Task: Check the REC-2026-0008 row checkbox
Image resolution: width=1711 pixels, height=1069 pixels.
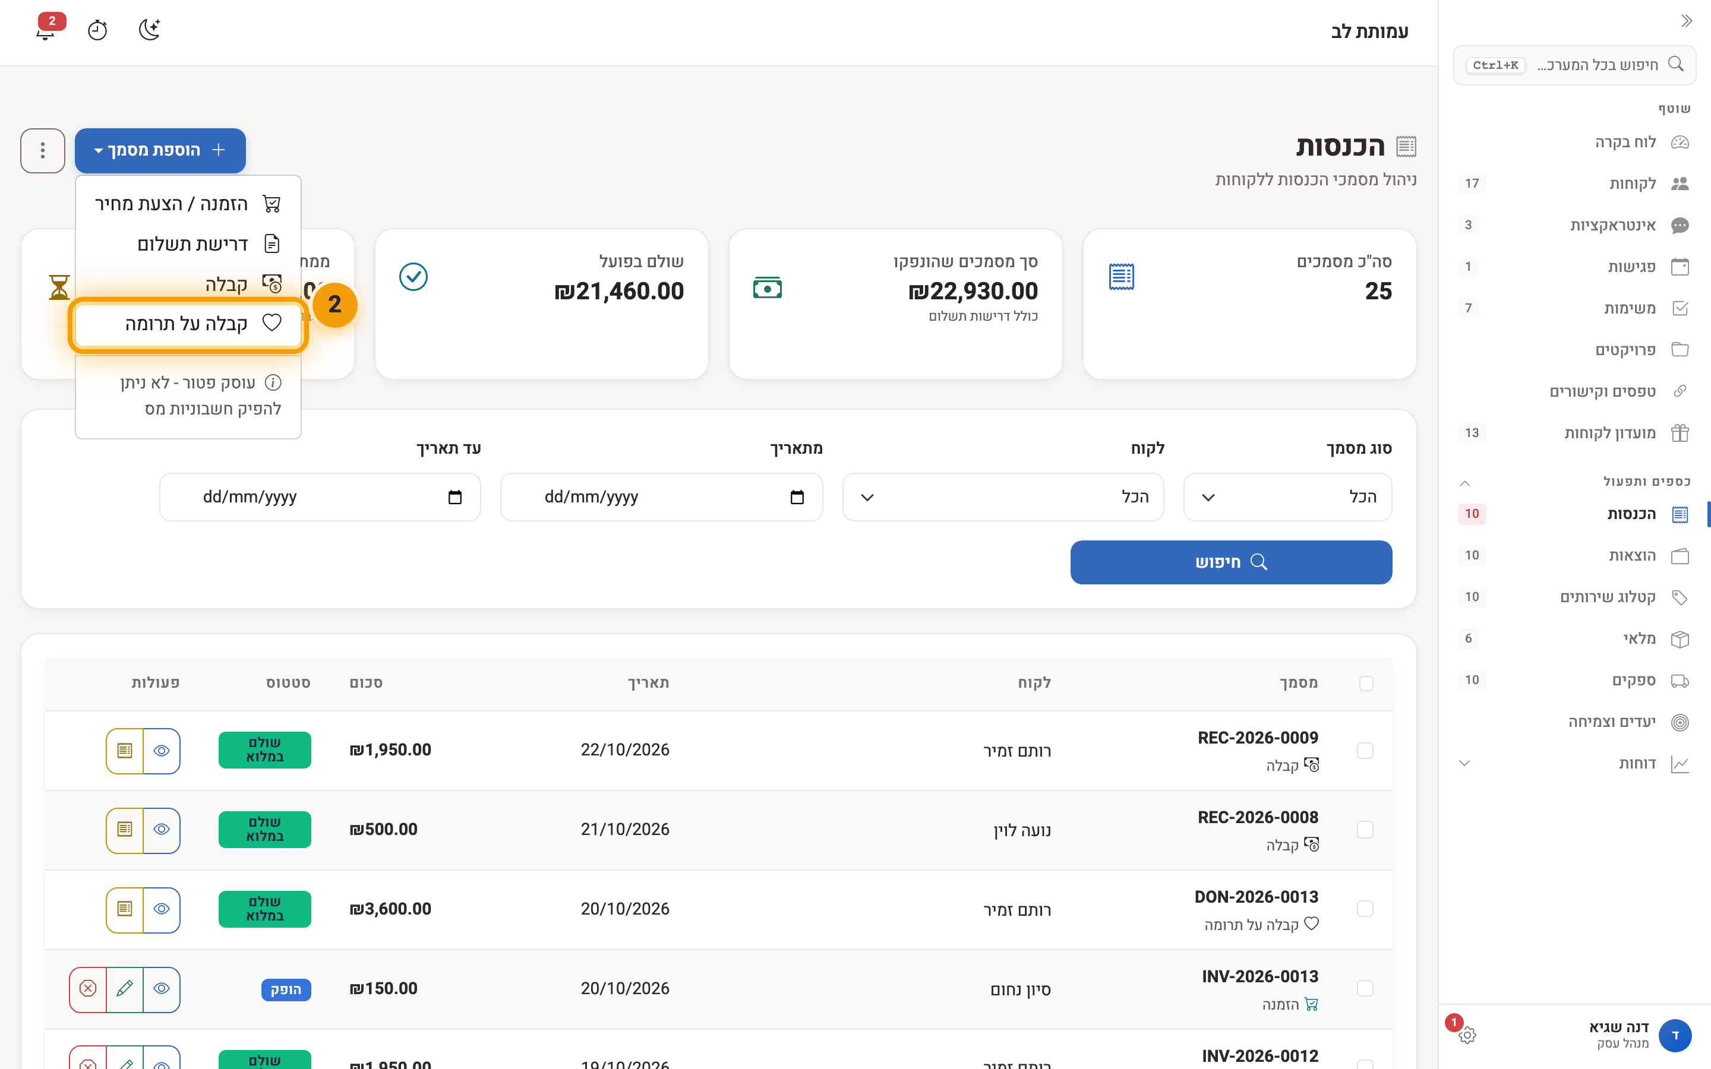Action: (x=1365, y=830)
